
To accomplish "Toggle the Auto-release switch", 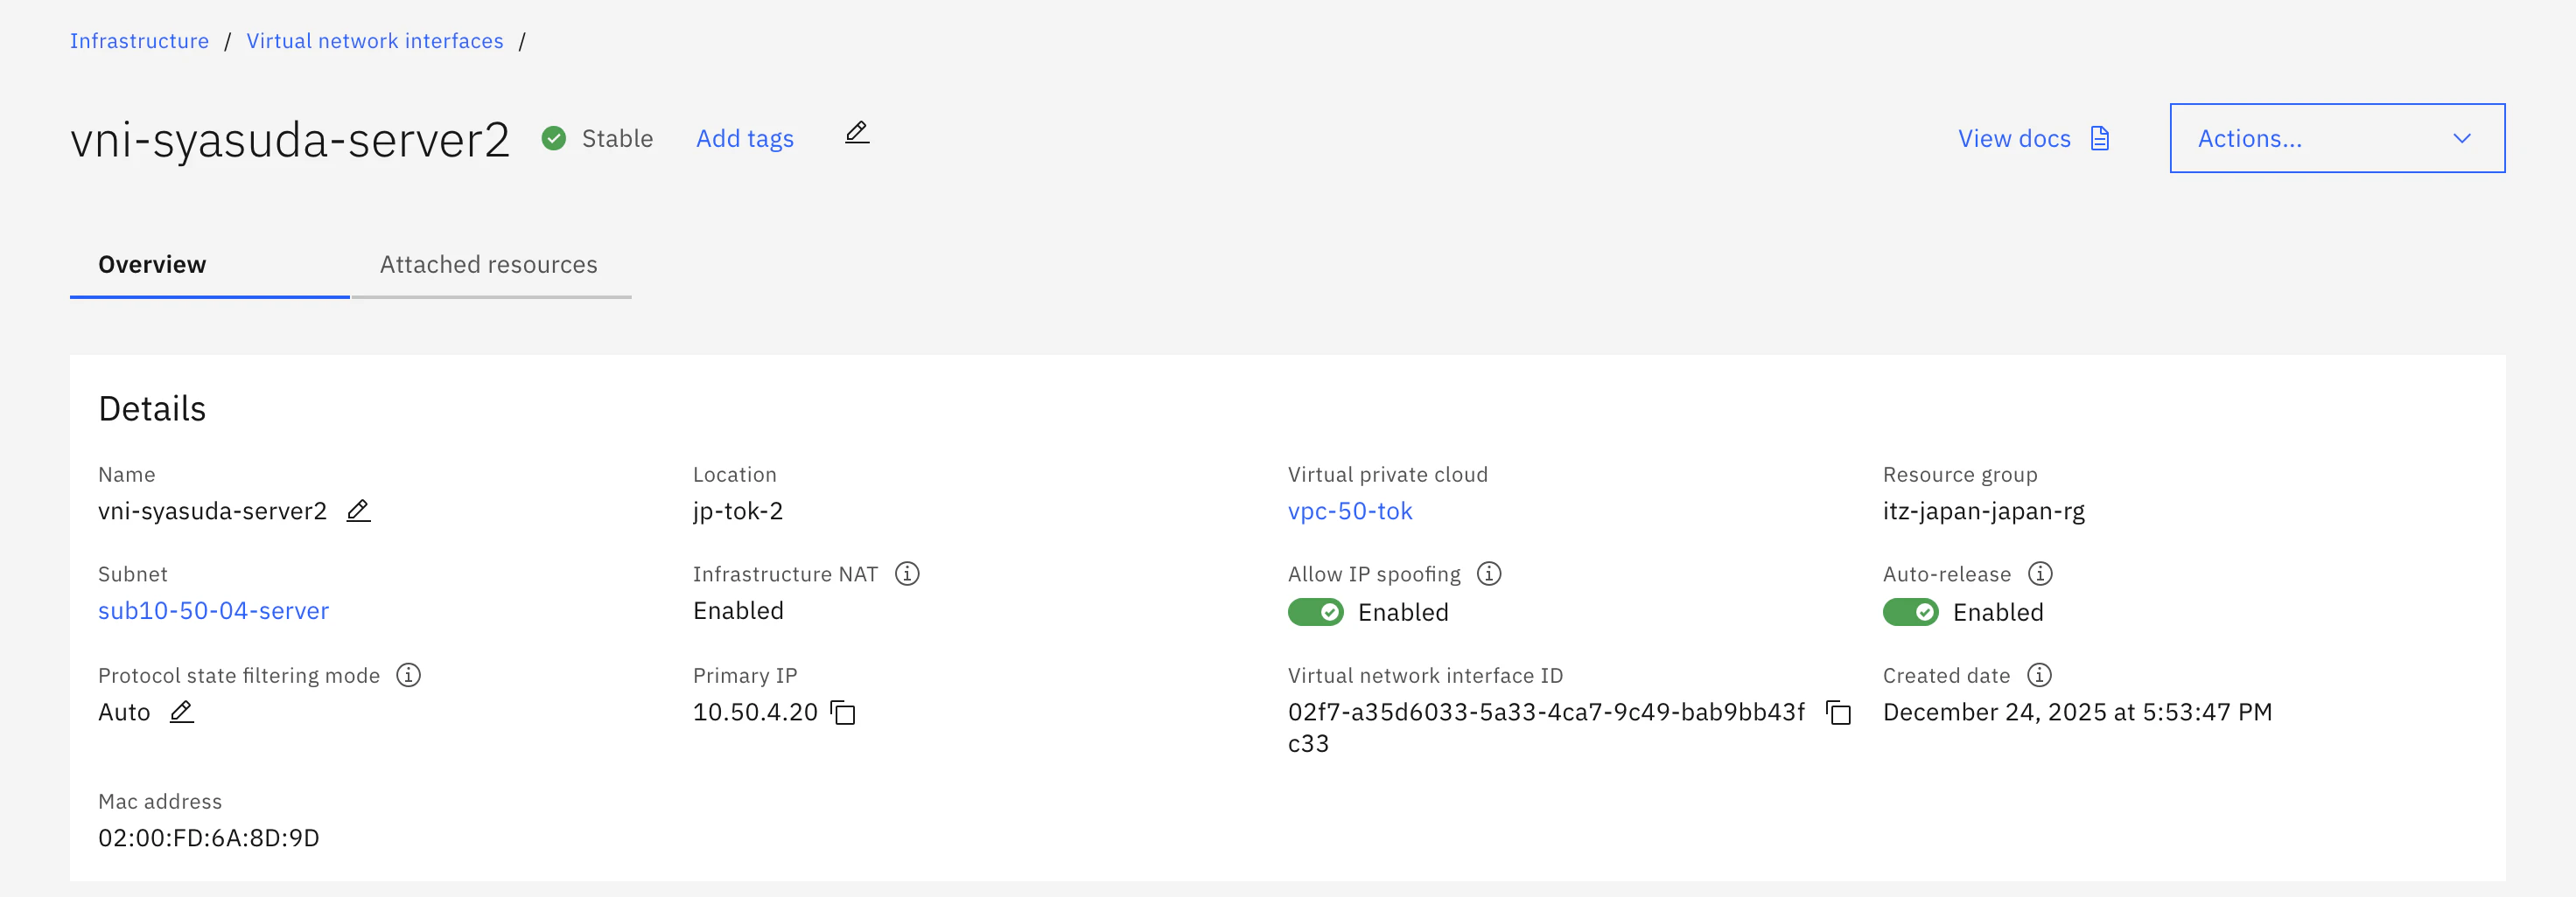I will point(1910,612).
